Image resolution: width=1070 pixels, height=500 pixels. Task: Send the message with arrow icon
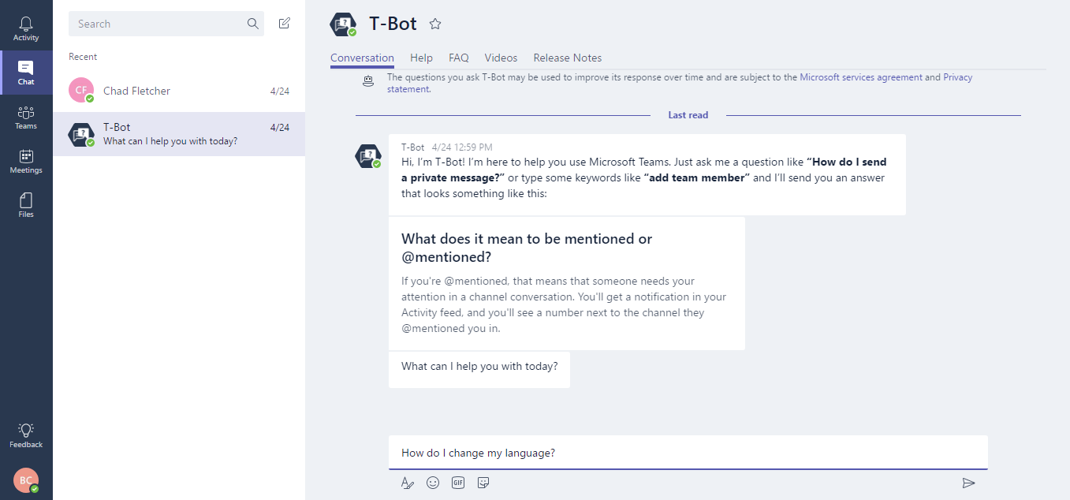(969, 483)
